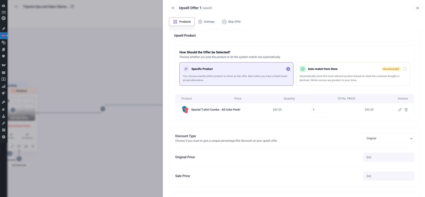Delete the Special T-shirt Combo product with the trash icon
Image resolution: width=425 pixels, height=197 pixels.
pos(406,110)
